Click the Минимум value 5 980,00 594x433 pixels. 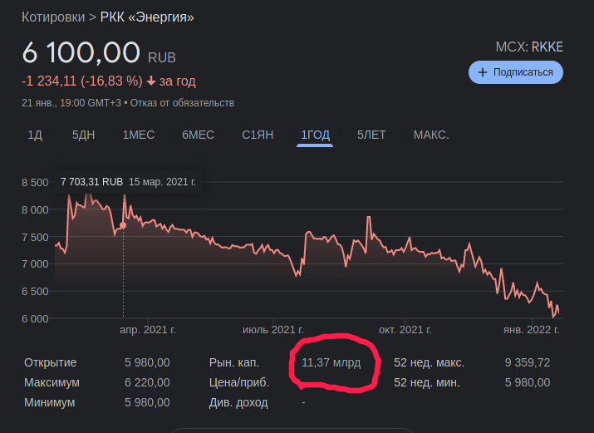point(147,402)
